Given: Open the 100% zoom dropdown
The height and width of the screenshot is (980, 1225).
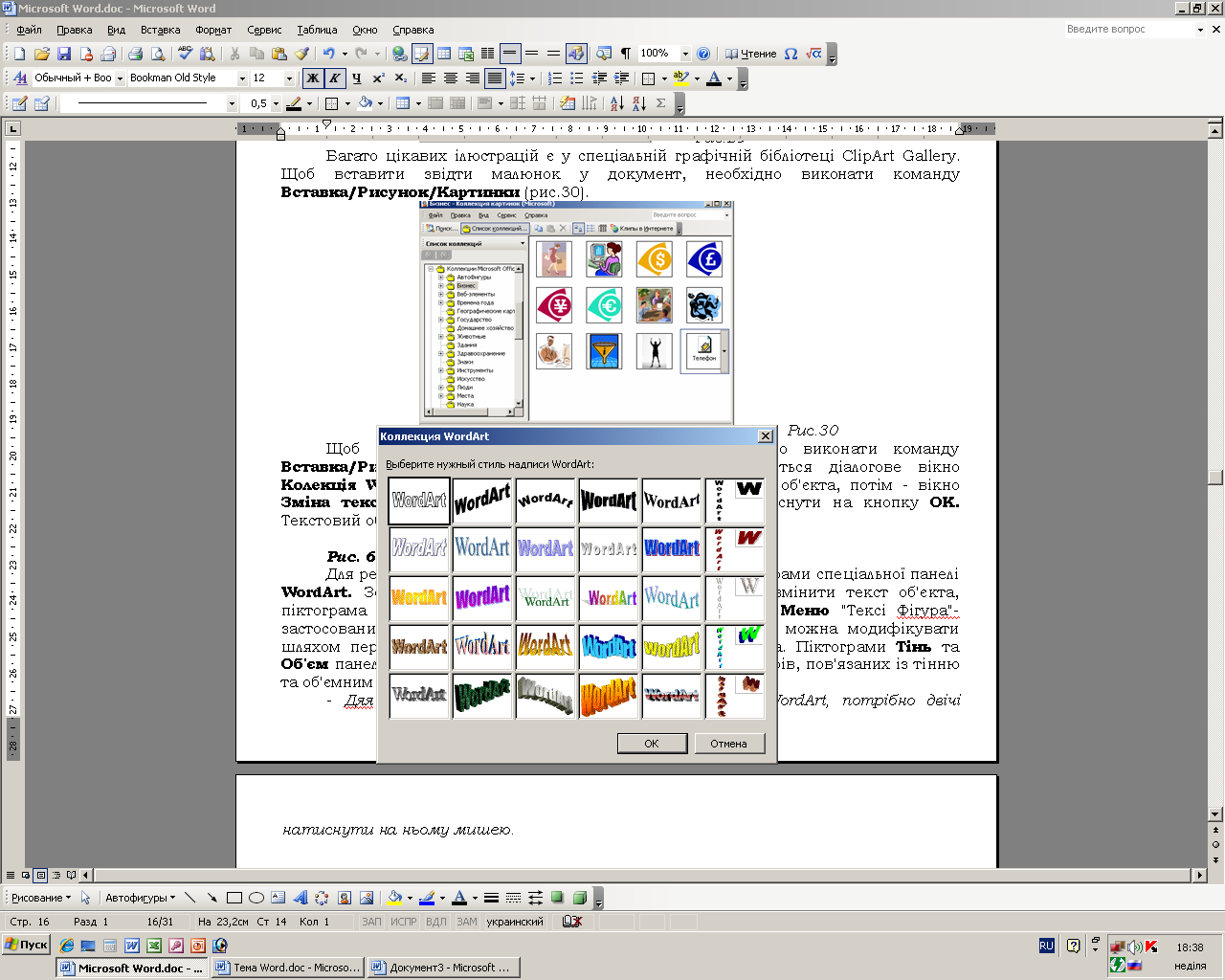Looking at the screenshot, I should [685, 54].
